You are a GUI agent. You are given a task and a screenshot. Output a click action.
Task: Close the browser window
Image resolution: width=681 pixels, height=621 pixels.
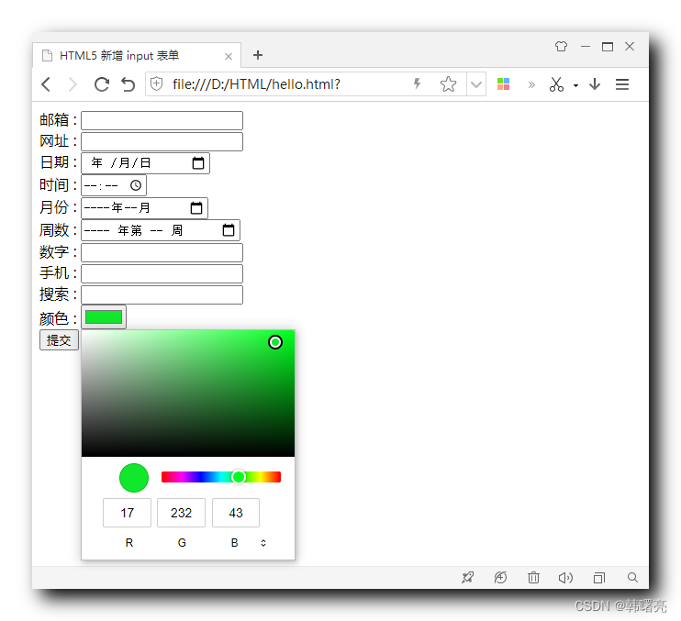[630, 47]
